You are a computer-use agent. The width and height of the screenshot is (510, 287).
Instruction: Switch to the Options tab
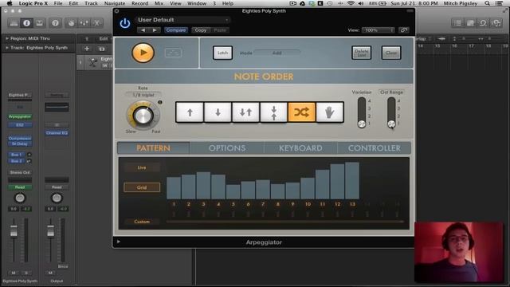pyautogui.click(x=227, y=148)
